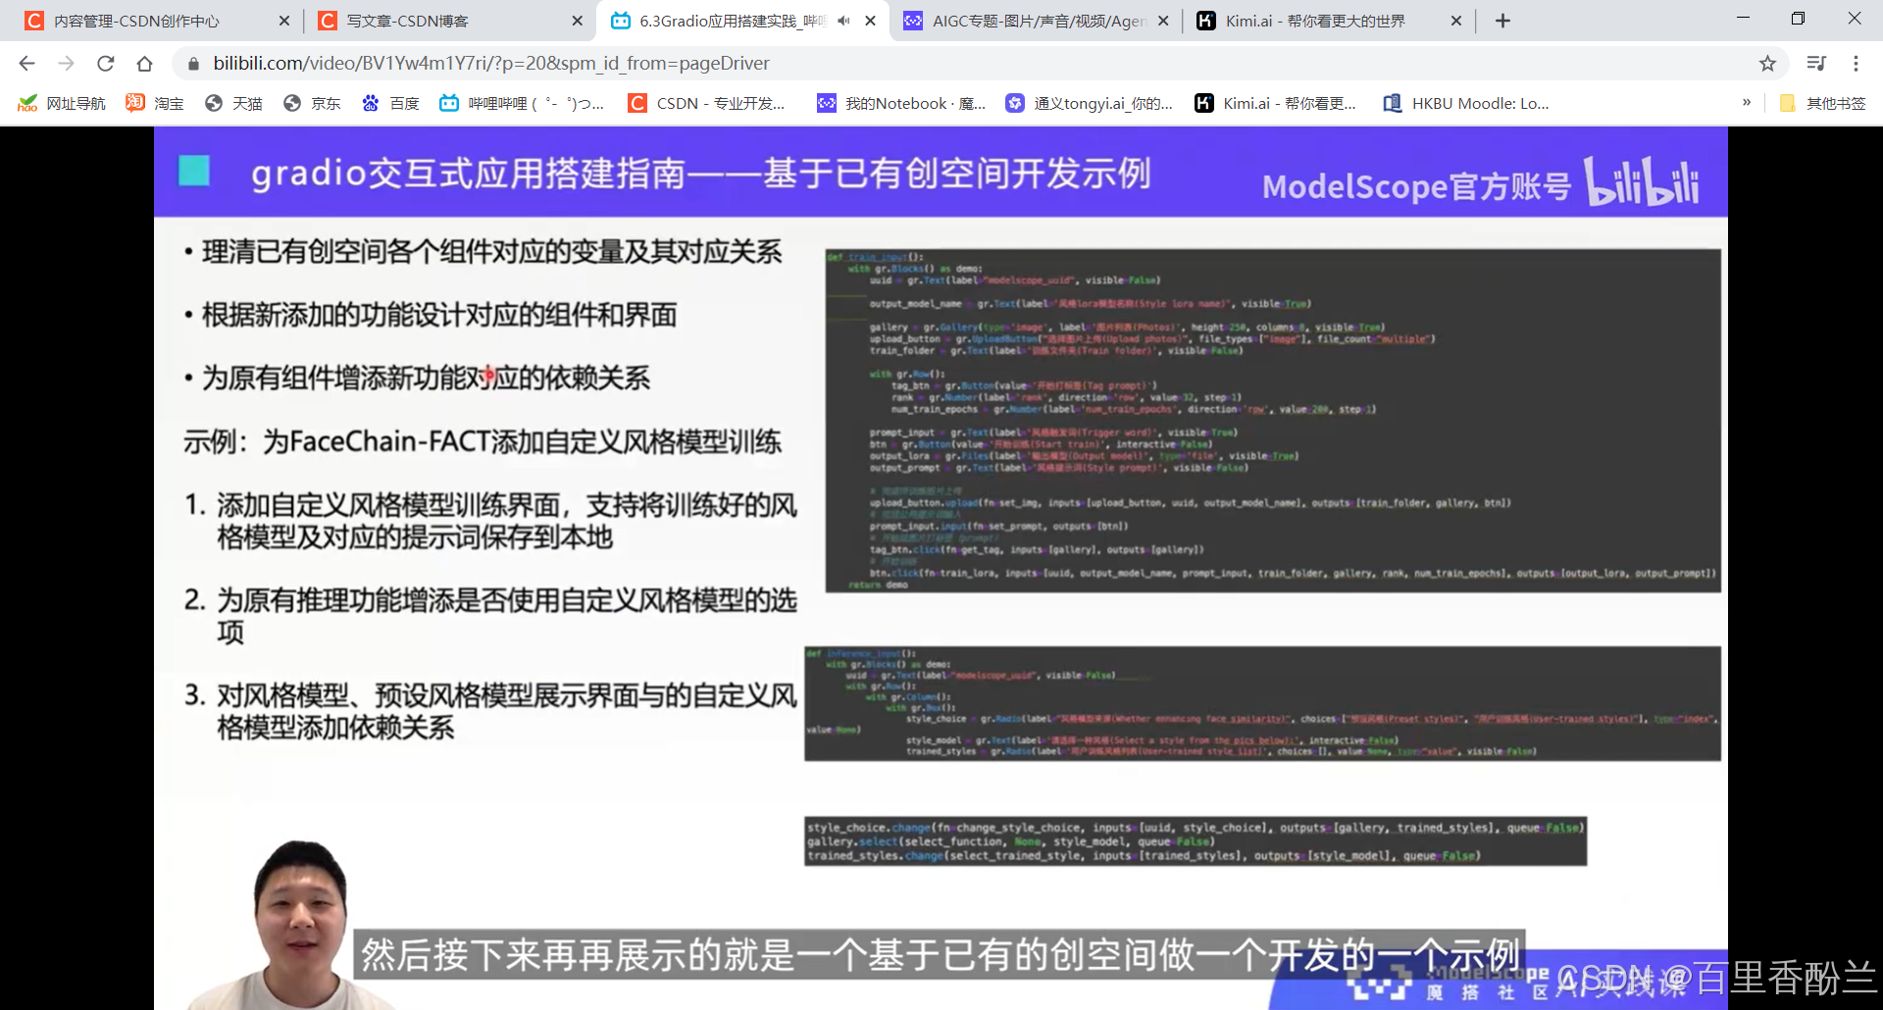Reload the bilibili page
This screenshot has width=1883, height=1010.
tap(105, 64)
